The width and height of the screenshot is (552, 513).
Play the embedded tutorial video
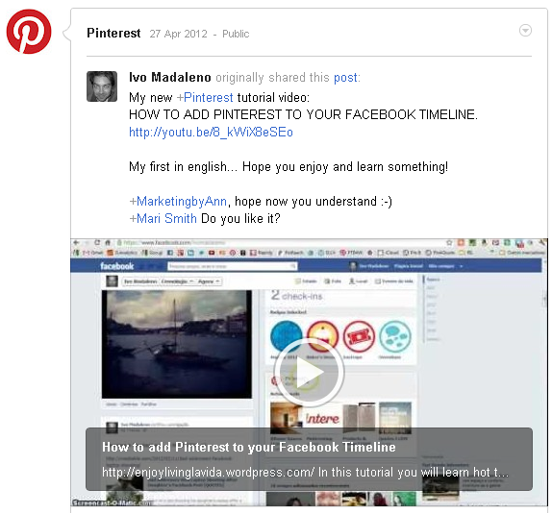click(x=309, y=372)
